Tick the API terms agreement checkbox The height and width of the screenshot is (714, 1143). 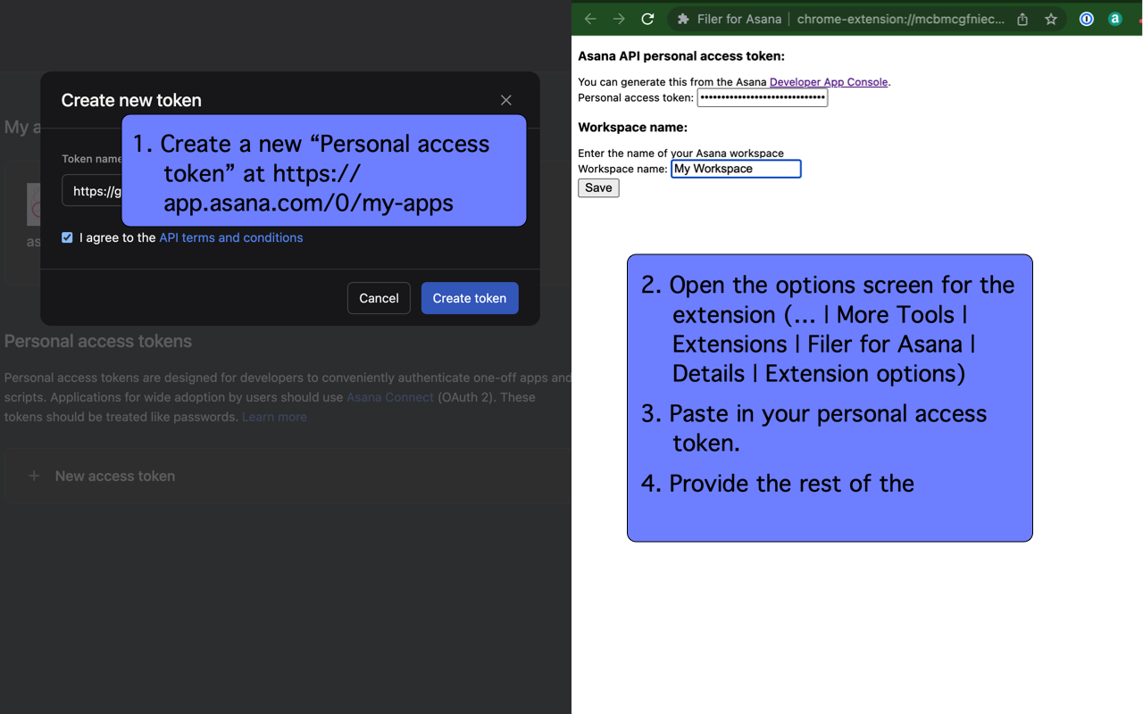(67, 237)
